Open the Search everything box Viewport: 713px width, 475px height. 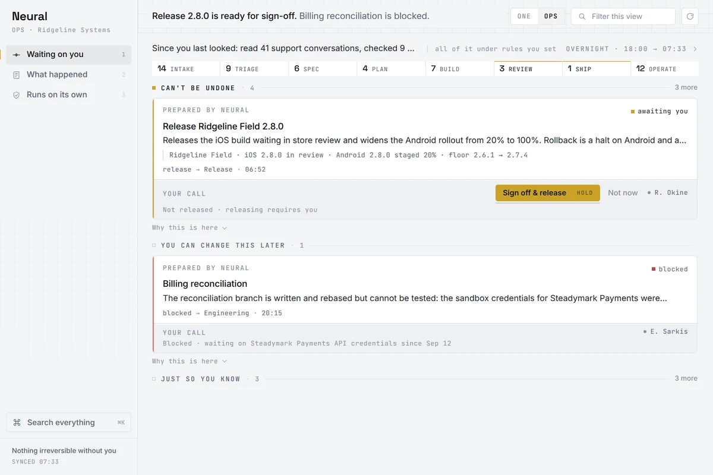(x=68, y=423)
